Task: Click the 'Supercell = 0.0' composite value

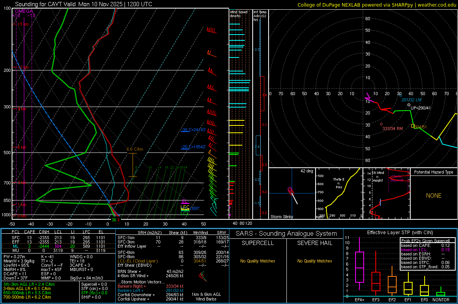Action: click(94, 284)
